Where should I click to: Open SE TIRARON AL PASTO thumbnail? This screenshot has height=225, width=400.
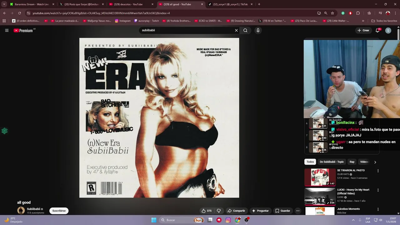[320, 177]
